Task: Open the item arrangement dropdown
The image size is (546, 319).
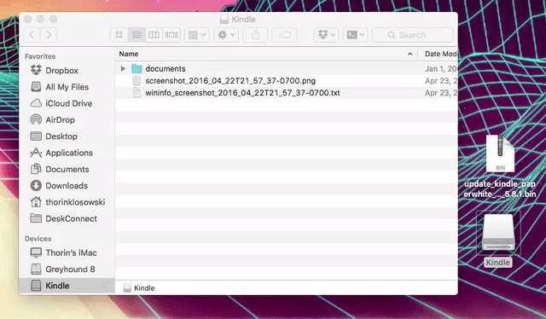Action: tap(197, 35)
